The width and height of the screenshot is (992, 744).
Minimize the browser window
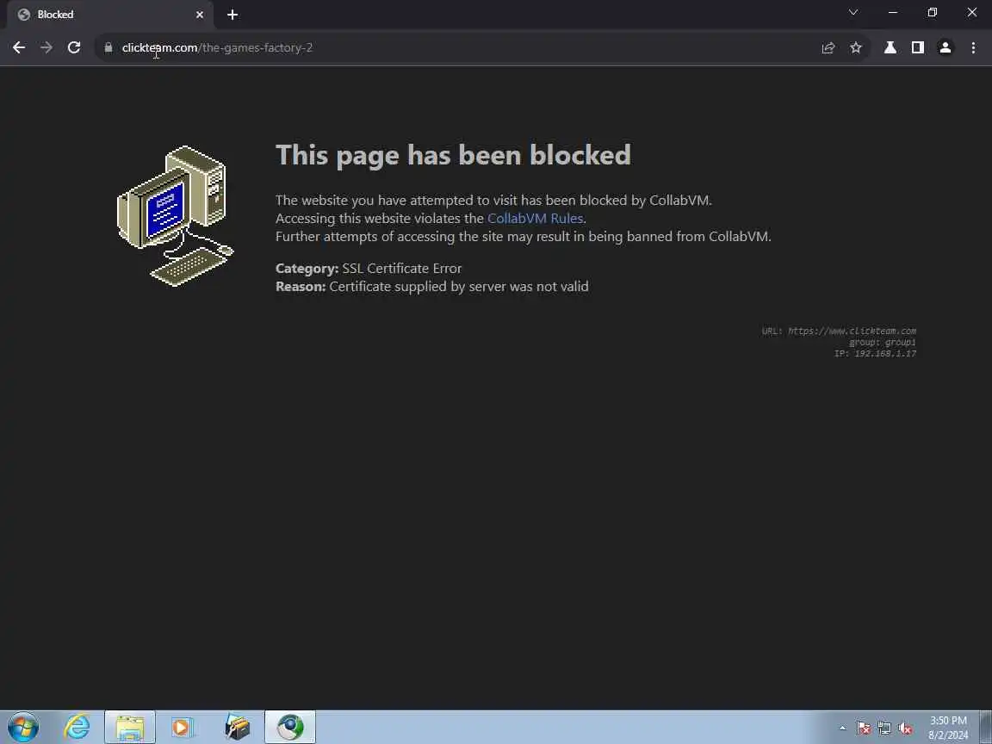893,12
